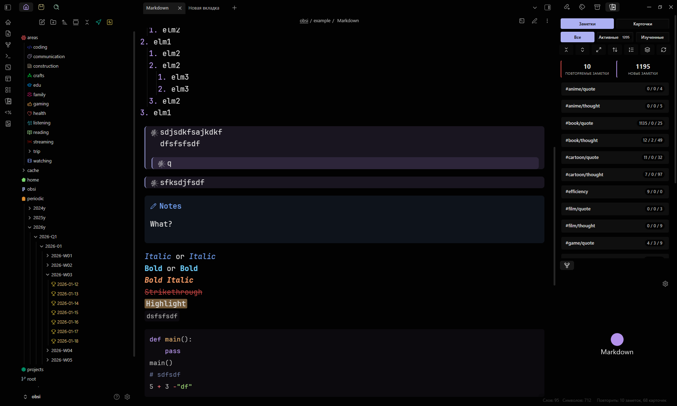Click the yellow activity pulse icon
The width and height of the screenshot is (677, 406).
click(110, 22)
